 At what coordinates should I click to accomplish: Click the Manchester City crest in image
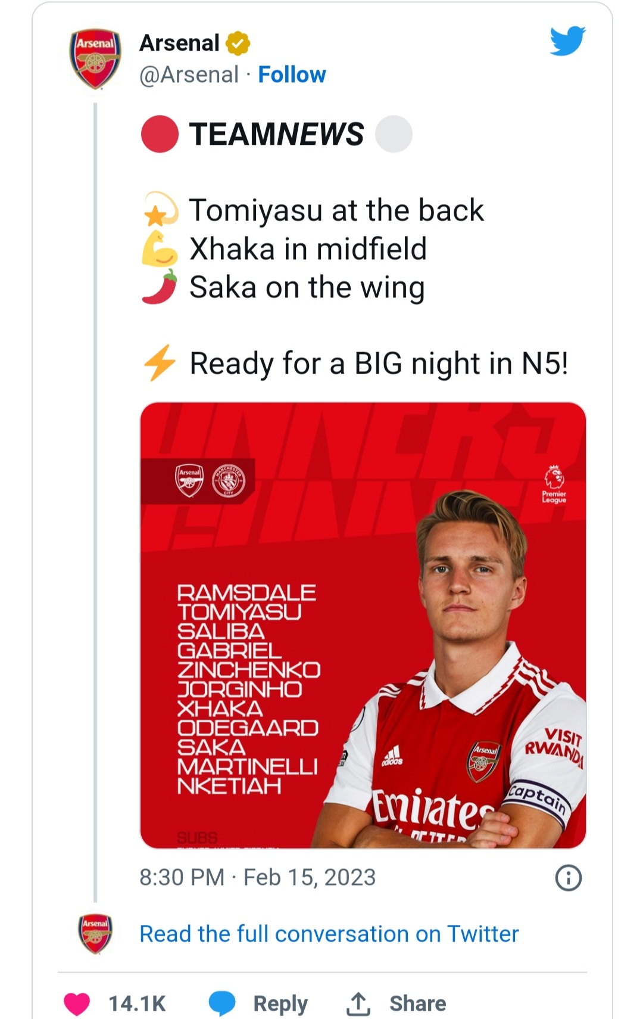coord(229,481)
